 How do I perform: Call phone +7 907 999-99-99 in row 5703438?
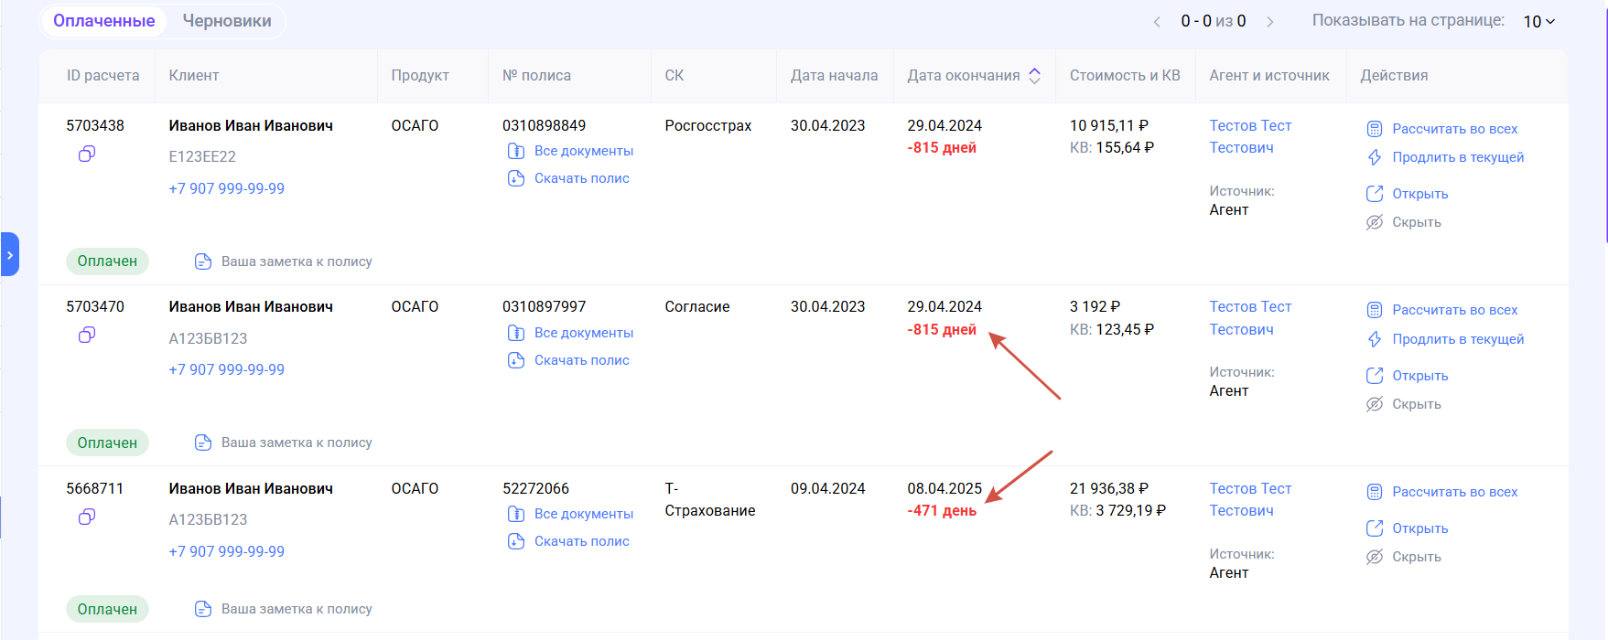[x=227, y=188]
